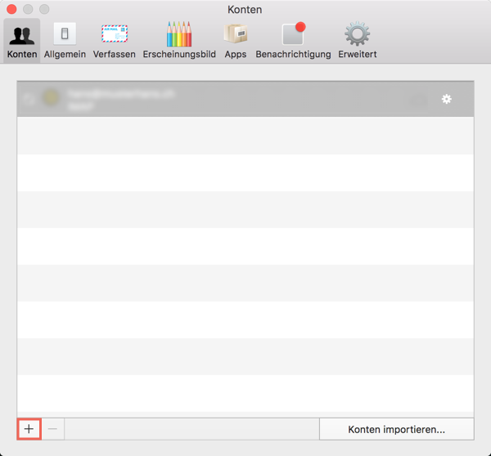Close the Konten window with red button
Screen dimensions: 491x456
click(x=11, y=10)
